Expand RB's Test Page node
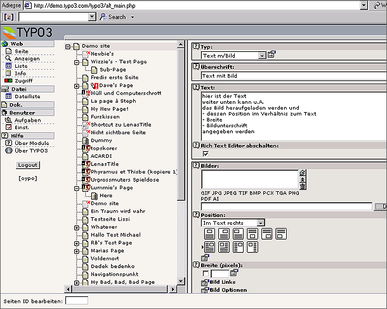This screenshot has height=309, width=387. coord(77,244)
